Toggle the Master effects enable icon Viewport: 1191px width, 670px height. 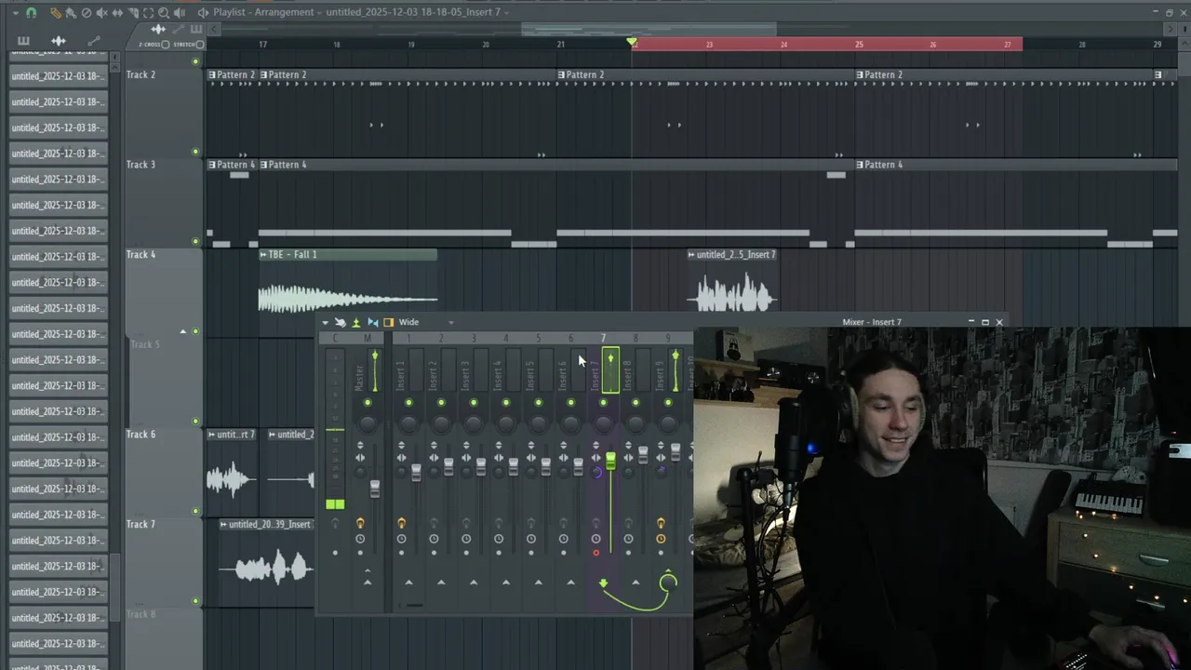click(360, 524)
